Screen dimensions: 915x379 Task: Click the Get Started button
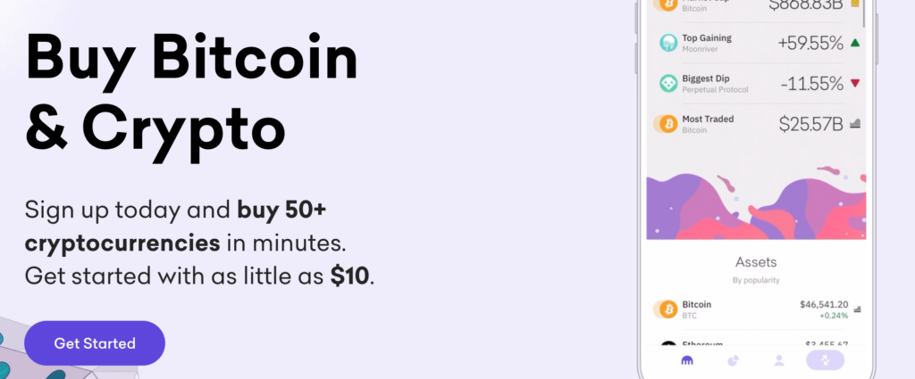click(95, 343)
